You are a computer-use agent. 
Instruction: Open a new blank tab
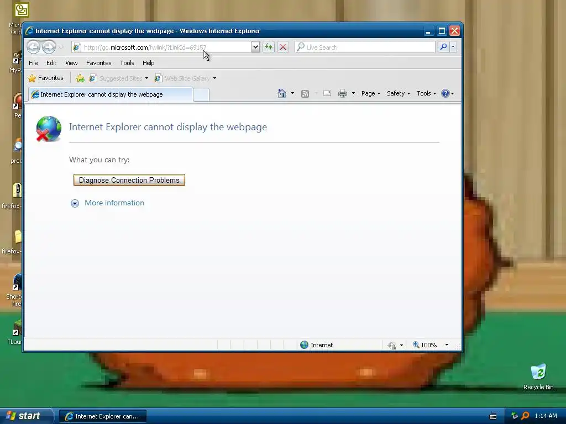point(201,95)
